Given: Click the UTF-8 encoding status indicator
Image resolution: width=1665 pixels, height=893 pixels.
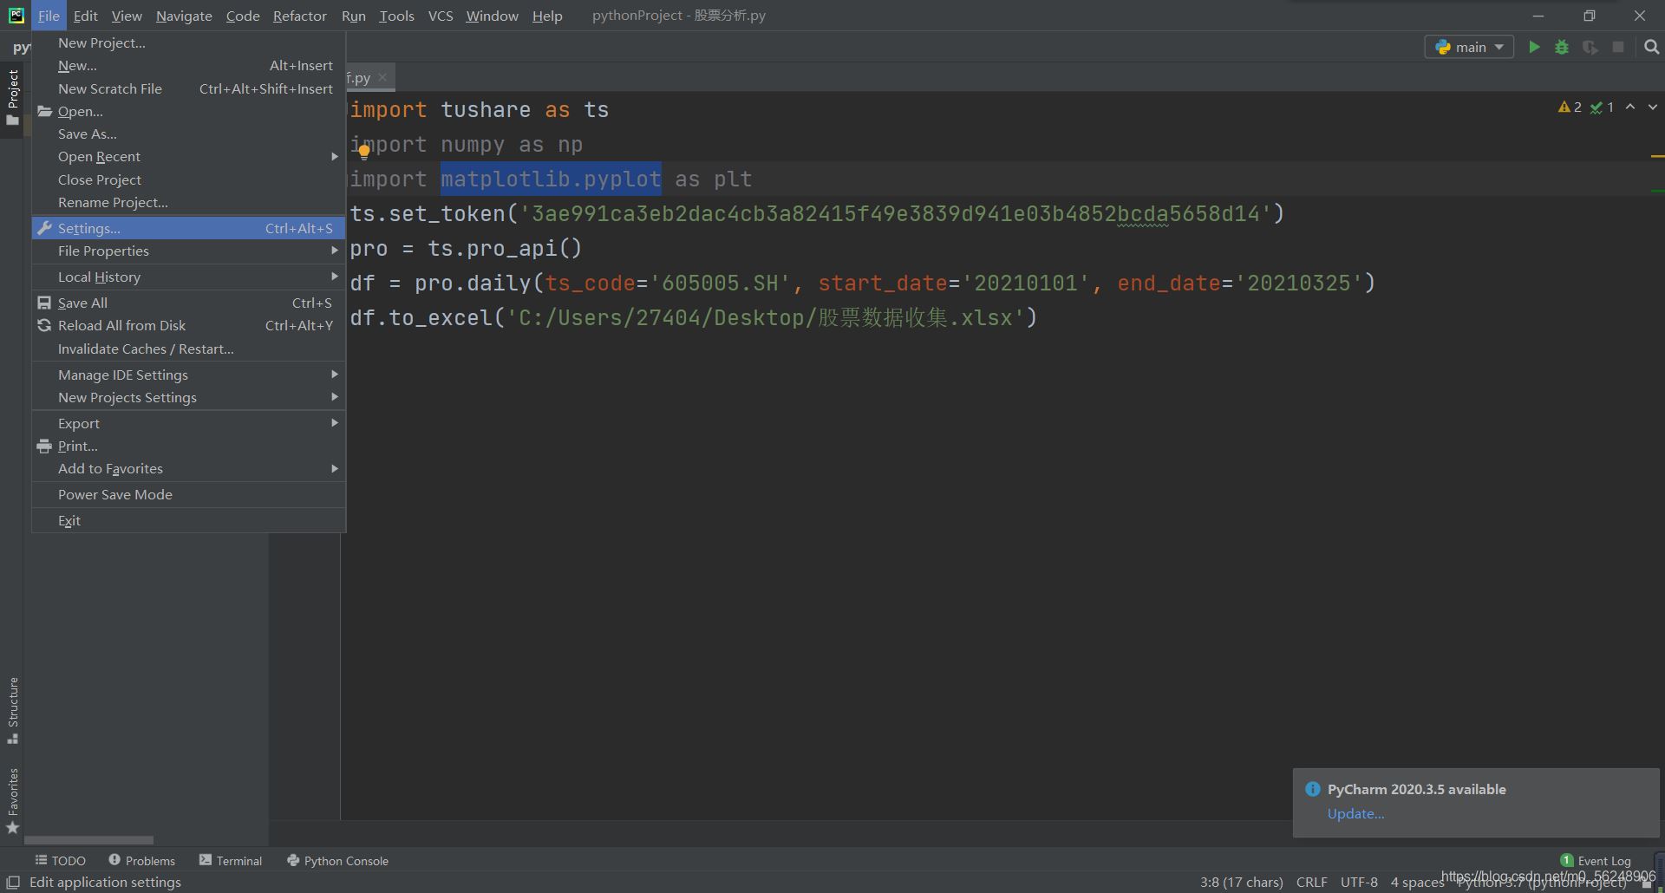Looking at the screenshot, I should 1359,882.
